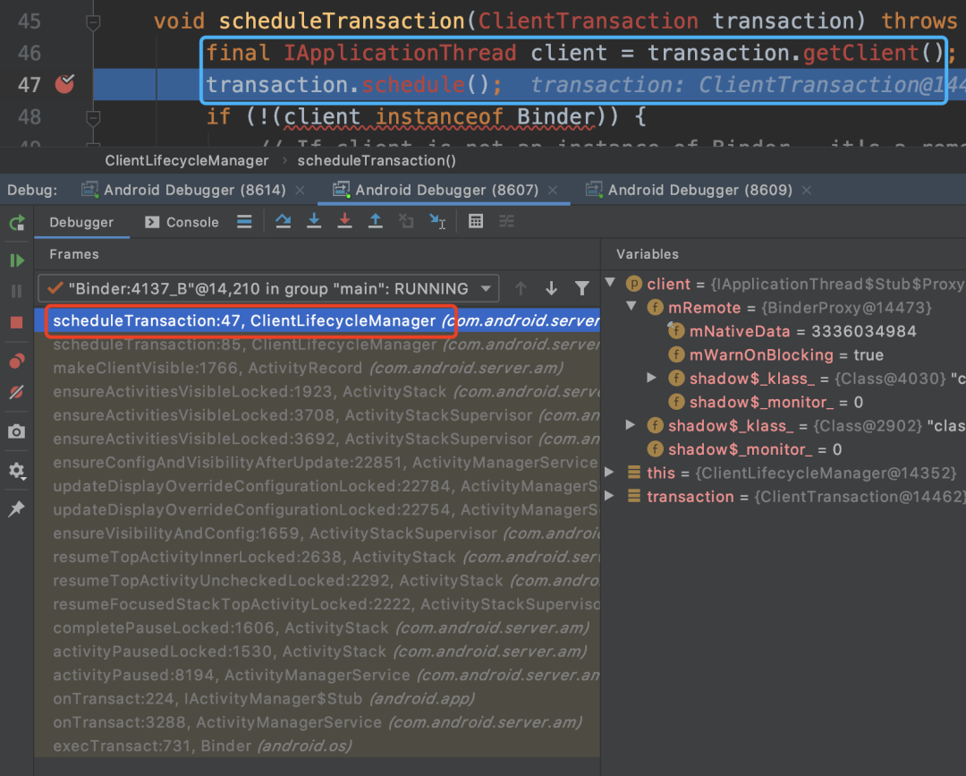Select frame onTransact:3288 ActivityManagerService
Screen dimensions: 966x776
(x=318, y=721)
